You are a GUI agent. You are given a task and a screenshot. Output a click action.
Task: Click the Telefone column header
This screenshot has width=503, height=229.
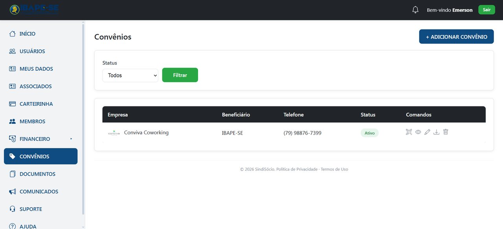click(x=294, y=115)
